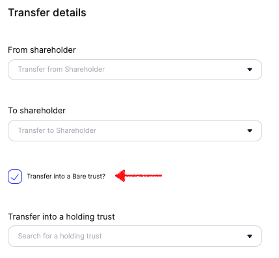
Task: Open the Transfer to Shareholder dropdown
Action: 135,130
